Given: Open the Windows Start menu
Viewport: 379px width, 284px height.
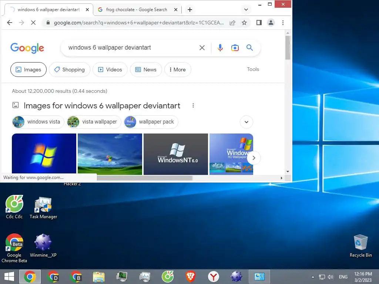Looking at the screenshot, I should [9, 277].
